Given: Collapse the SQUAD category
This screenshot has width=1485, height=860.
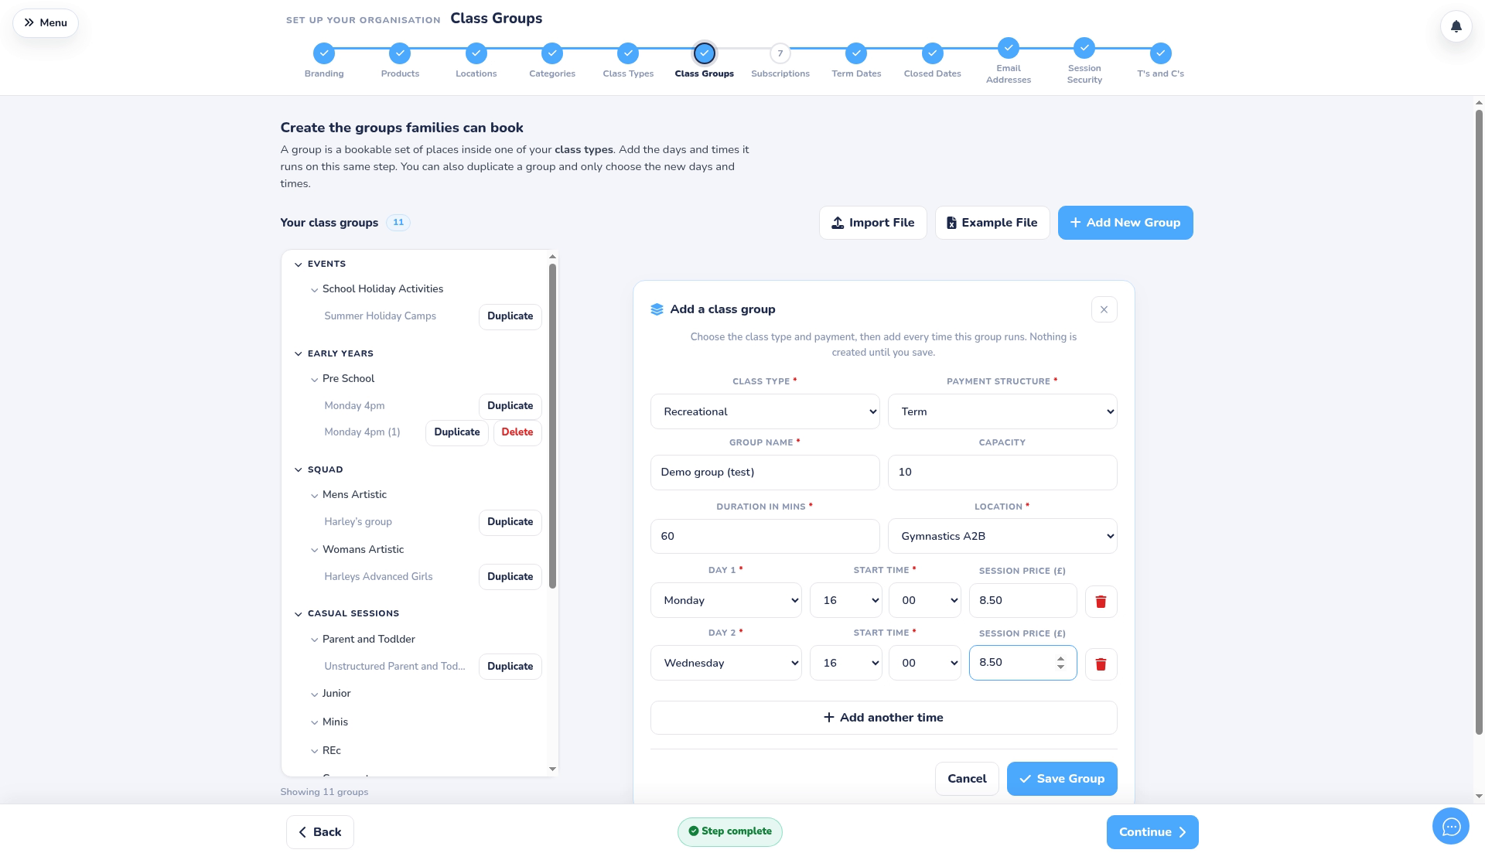Looking at the screenshot, I should (299, 469).
